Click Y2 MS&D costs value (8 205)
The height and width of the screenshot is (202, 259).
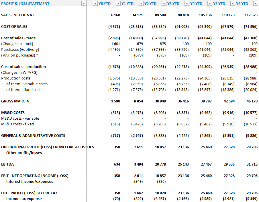pyautogui.click(x=160, y=112)
